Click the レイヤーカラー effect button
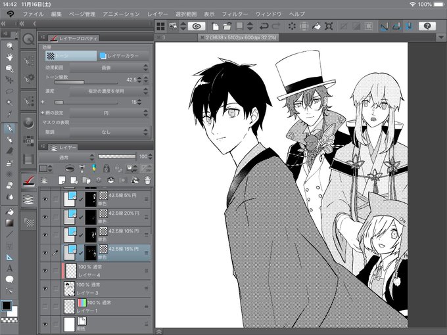Screen dimensions: 447x335 tap(123, 56)
